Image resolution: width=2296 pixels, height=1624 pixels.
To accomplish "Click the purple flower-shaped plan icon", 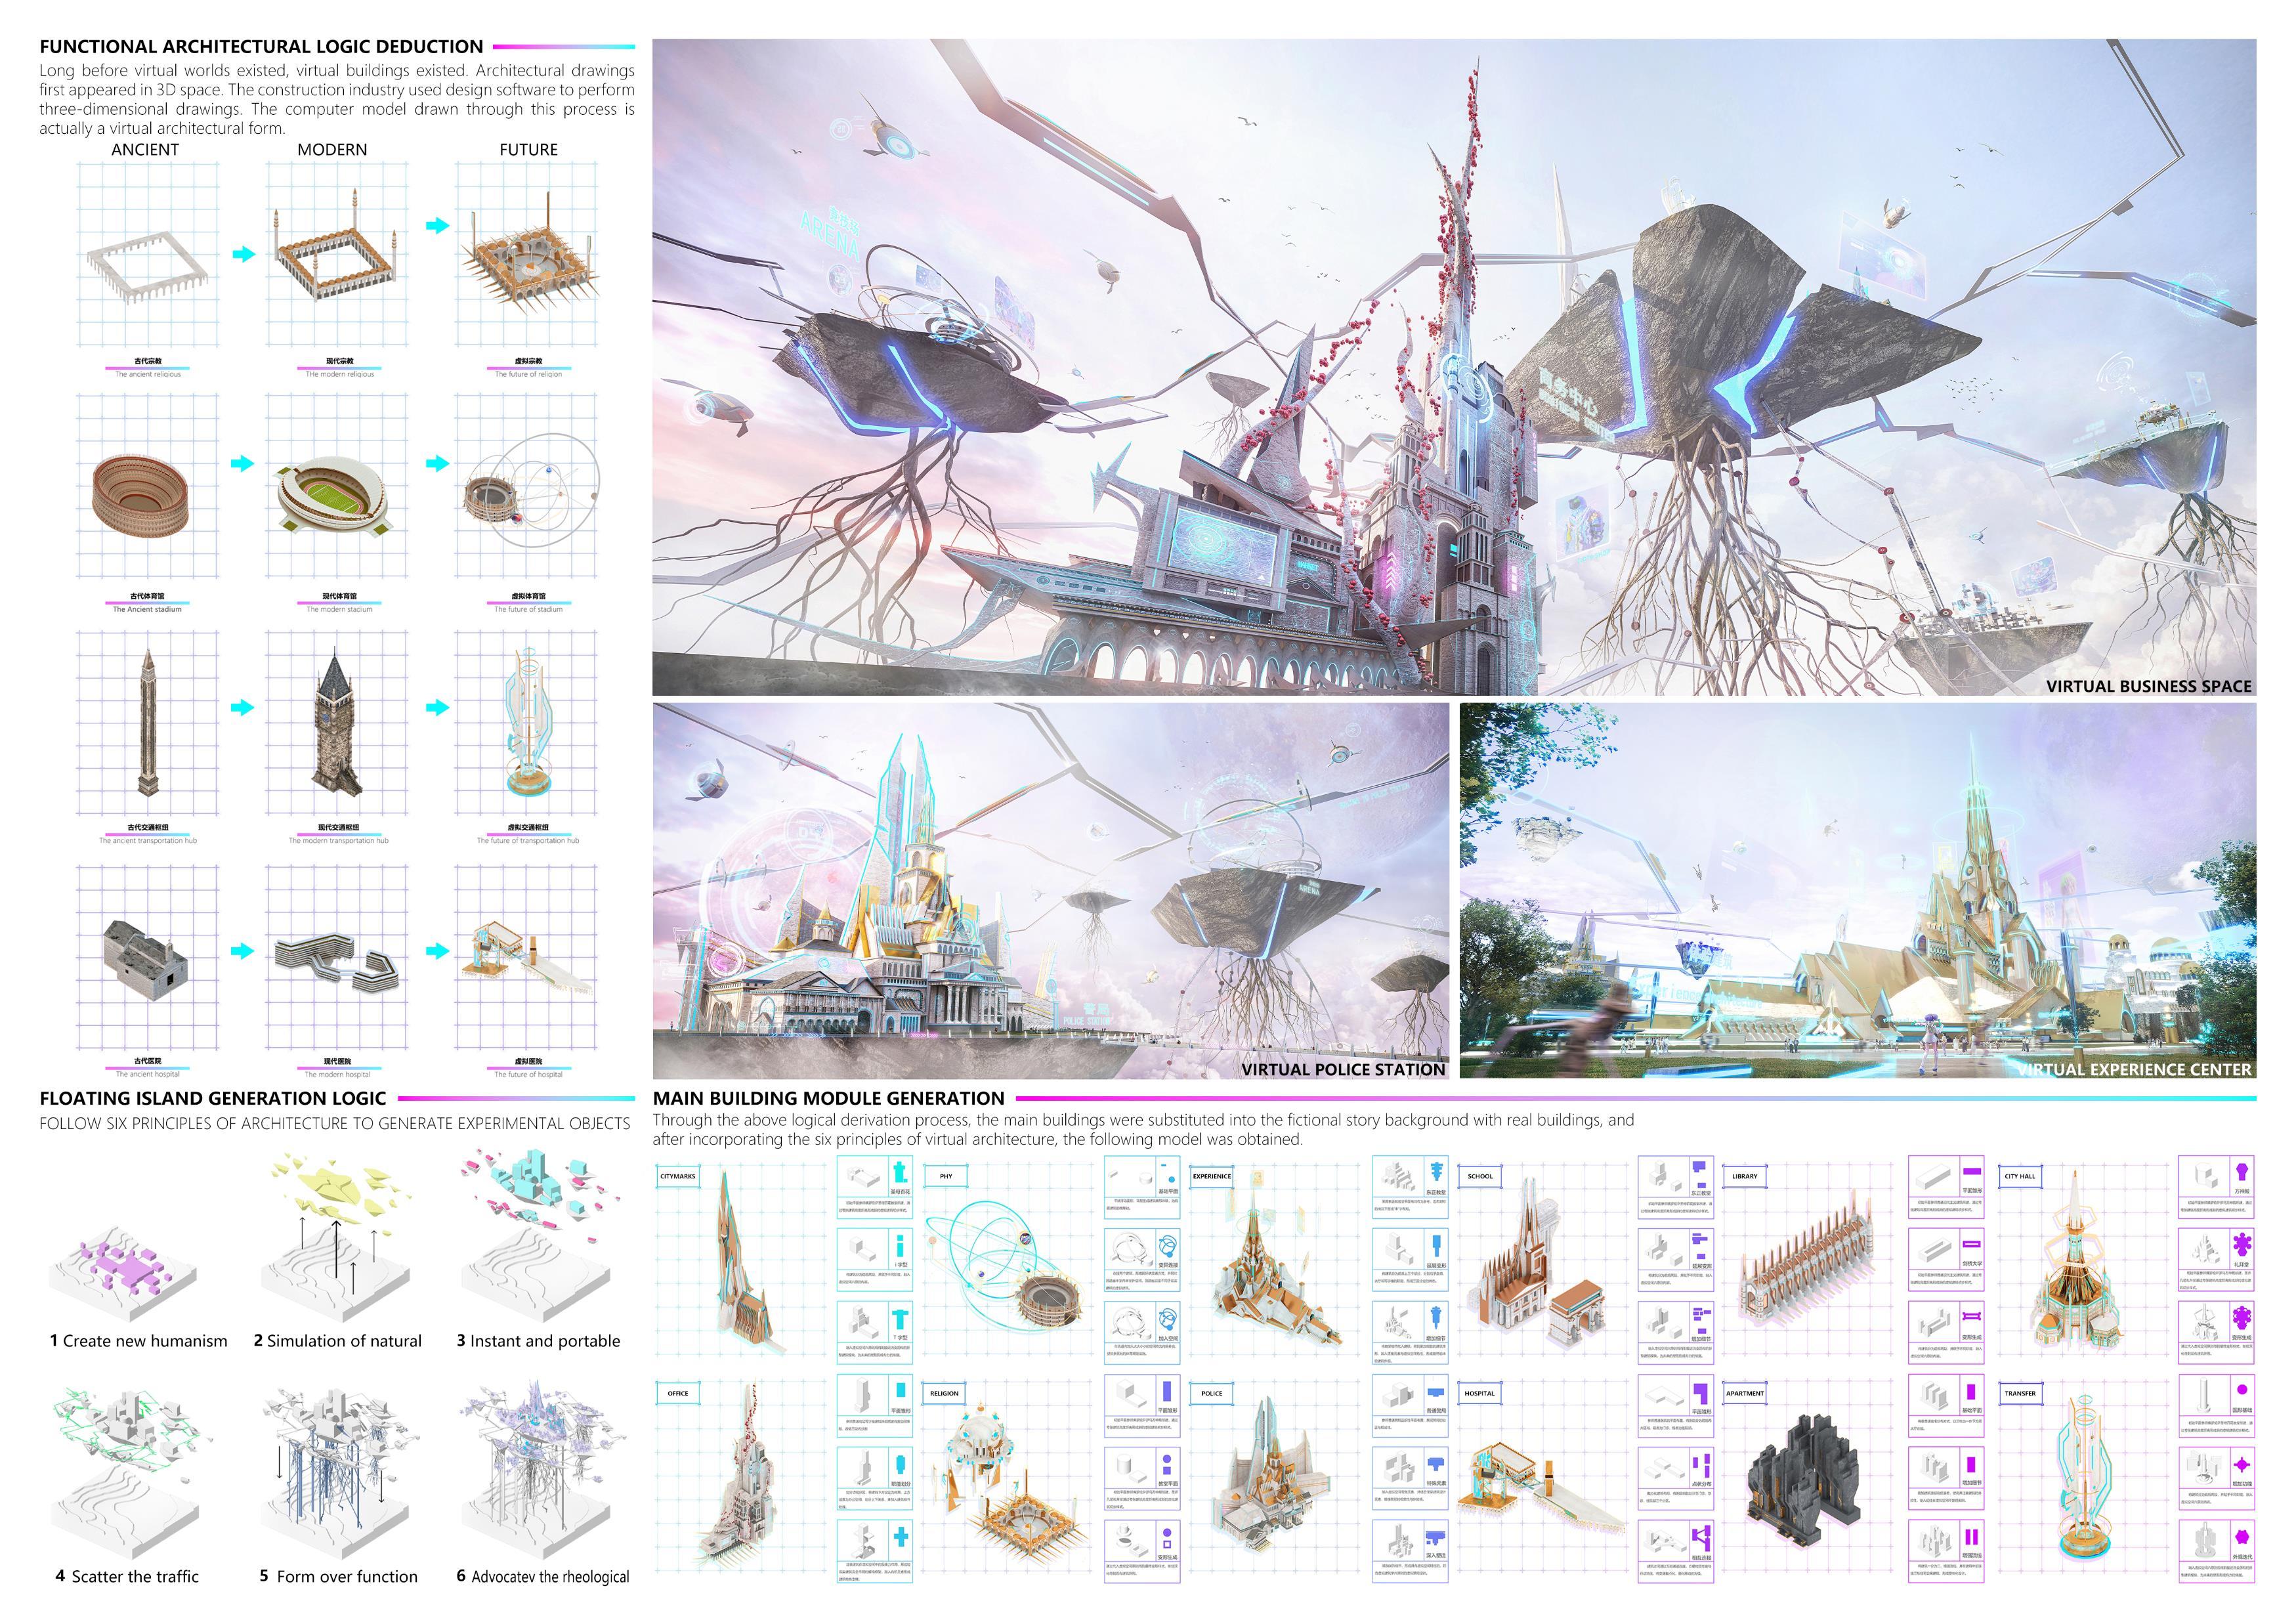I will [x=2241, y=1245].
